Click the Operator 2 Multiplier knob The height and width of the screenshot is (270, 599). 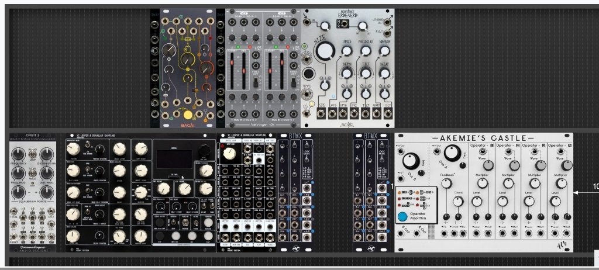tap(508, 184)
